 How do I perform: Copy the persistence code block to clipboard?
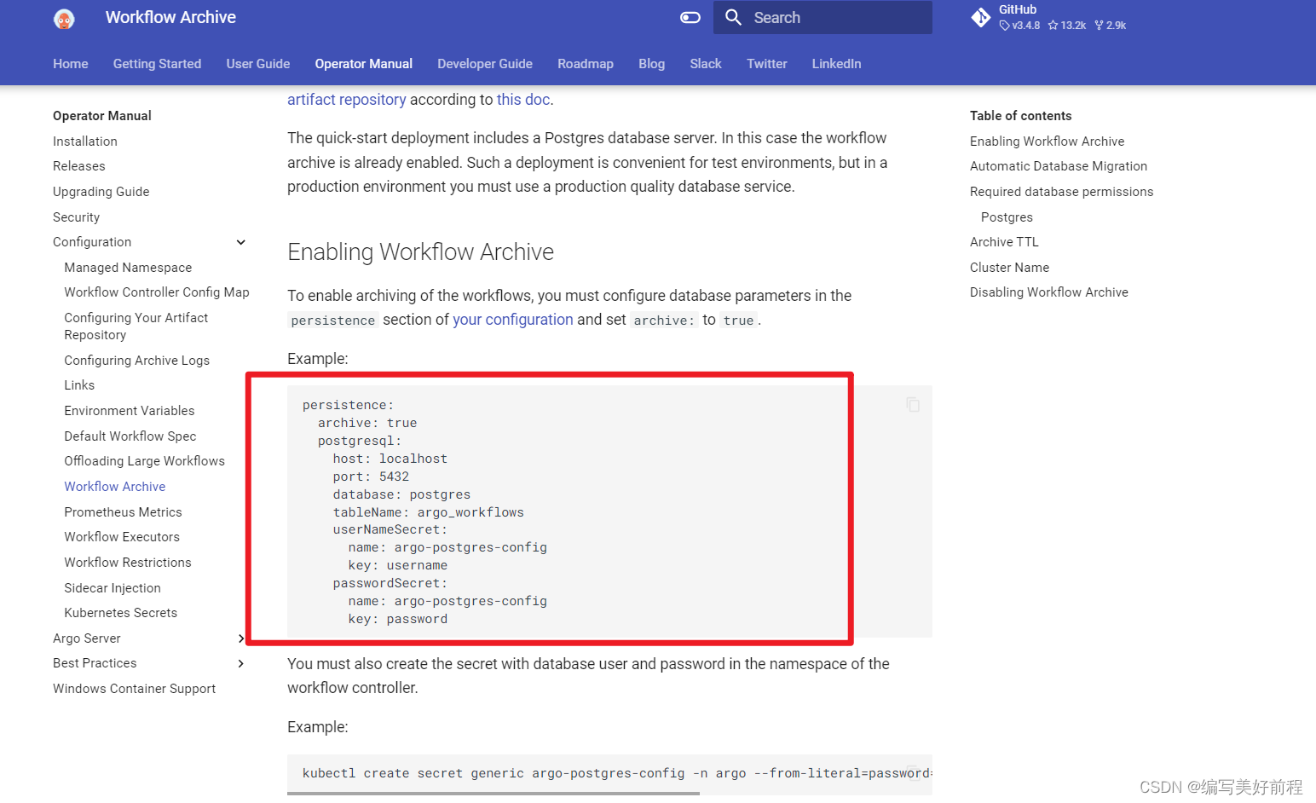[x=913, y=404]
